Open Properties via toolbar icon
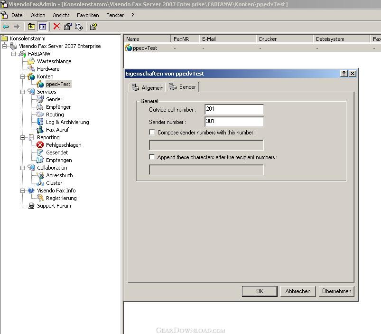Viewport: 381px width, 334px height. [x=67, y=27]
